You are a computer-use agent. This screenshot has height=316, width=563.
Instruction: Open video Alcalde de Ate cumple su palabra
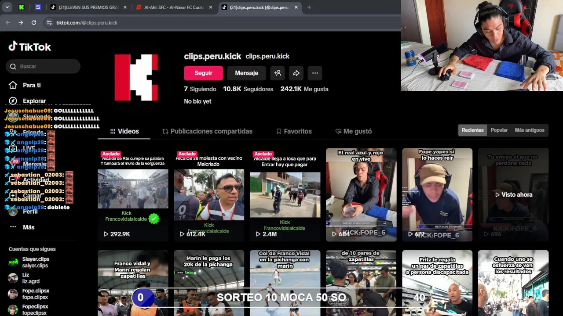(133, 194)
